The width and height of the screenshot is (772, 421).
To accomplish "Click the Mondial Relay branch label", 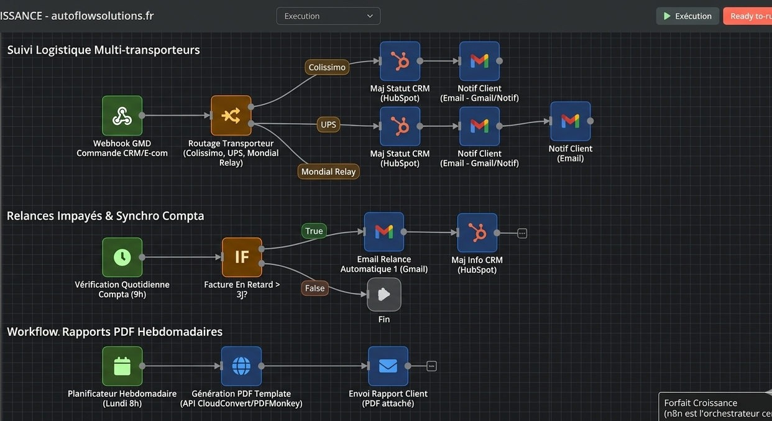I will 328,172.
